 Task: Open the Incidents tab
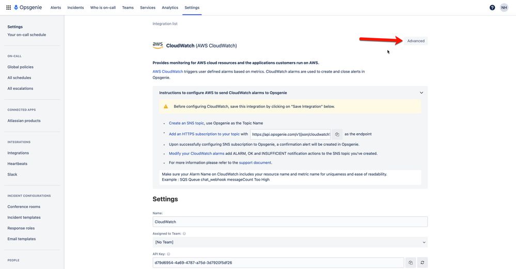click(x=75, y=8)
